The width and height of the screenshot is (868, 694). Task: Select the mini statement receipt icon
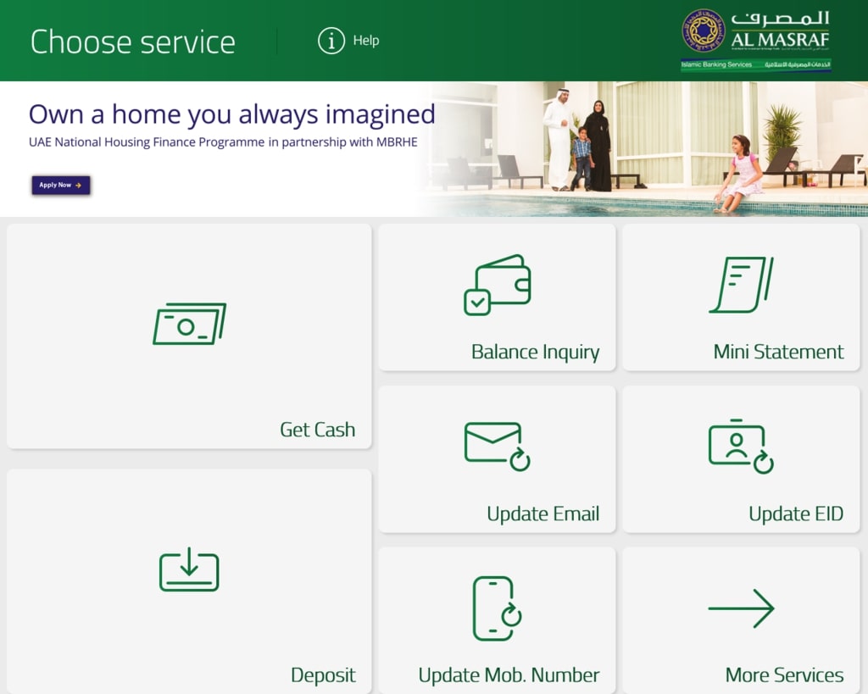pos(741,286)
